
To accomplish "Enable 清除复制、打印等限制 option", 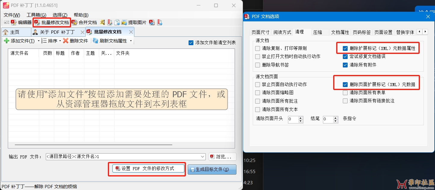I will click(258, 48).
